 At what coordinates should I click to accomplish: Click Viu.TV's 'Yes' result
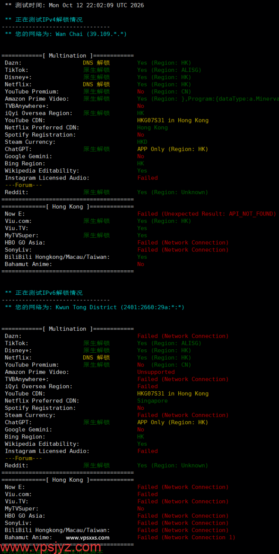pyautogui.click(x=142, y=228)
